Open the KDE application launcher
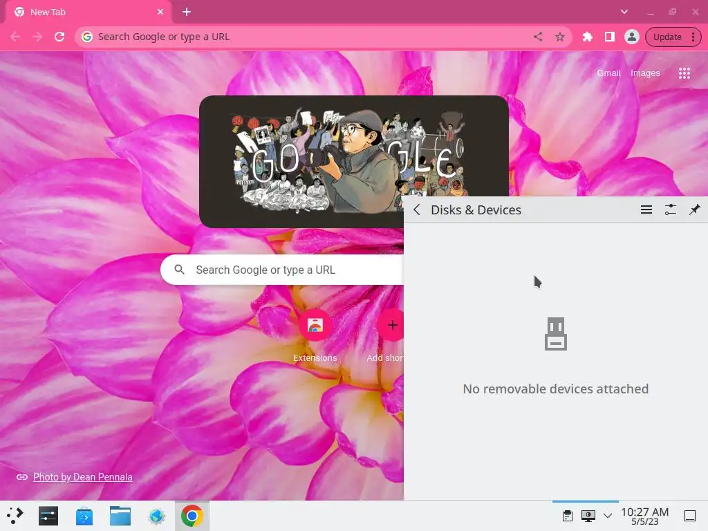The height and width of the screenshot is (531, 708). pyautogui.click(x=15, y=516)
